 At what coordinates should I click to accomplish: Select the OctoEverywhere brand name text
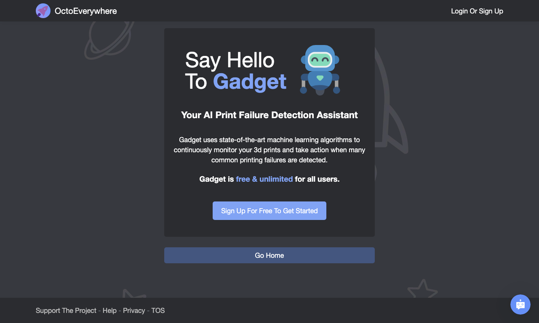[x=86, y=11]
